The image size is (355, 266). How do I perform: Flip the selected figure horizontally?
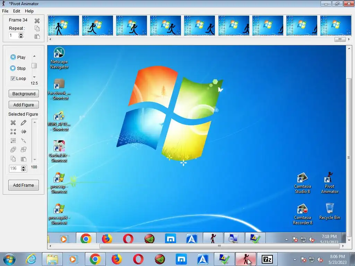pyautogui.click(x=24, y=132)
